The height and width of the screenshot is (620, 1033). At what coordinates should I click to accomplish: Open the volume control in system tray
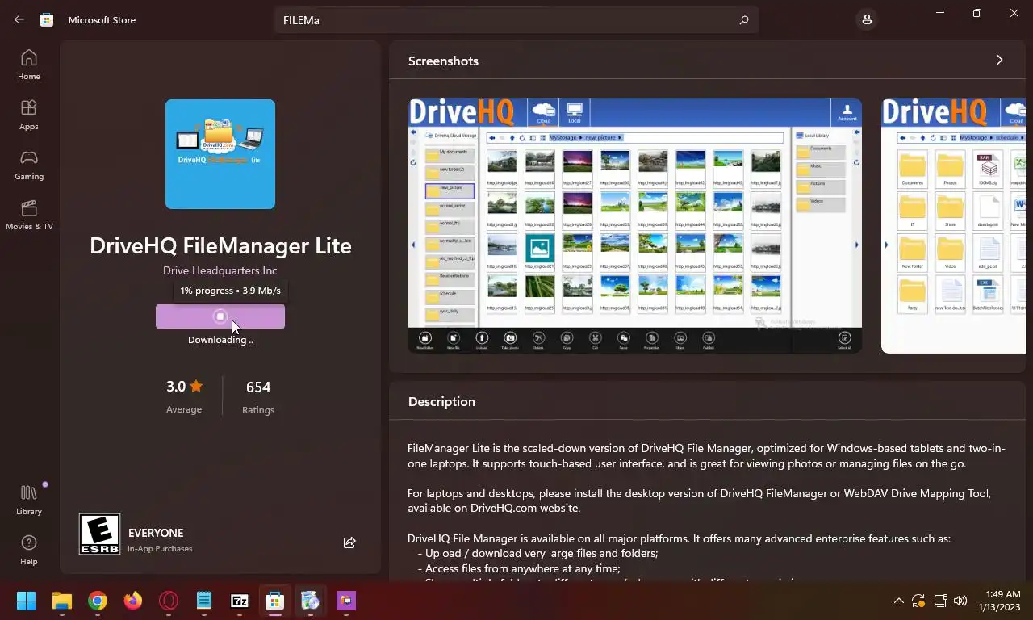coord(960,601)
